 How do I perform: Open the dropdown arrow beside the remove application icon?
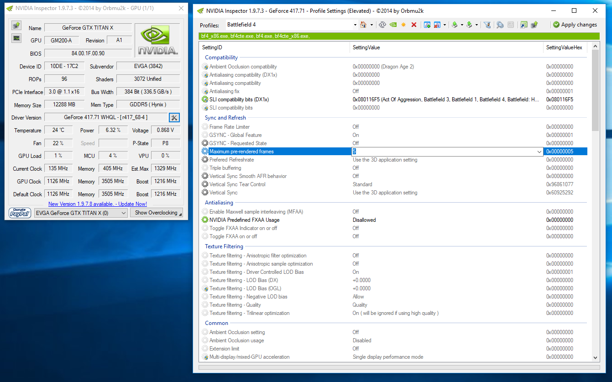(445, 25)
